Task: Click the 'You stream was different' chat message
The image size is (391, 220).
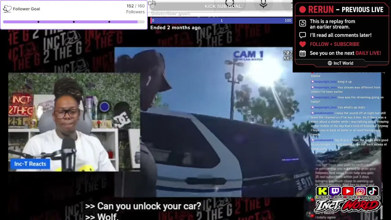Action: point(346,90)
